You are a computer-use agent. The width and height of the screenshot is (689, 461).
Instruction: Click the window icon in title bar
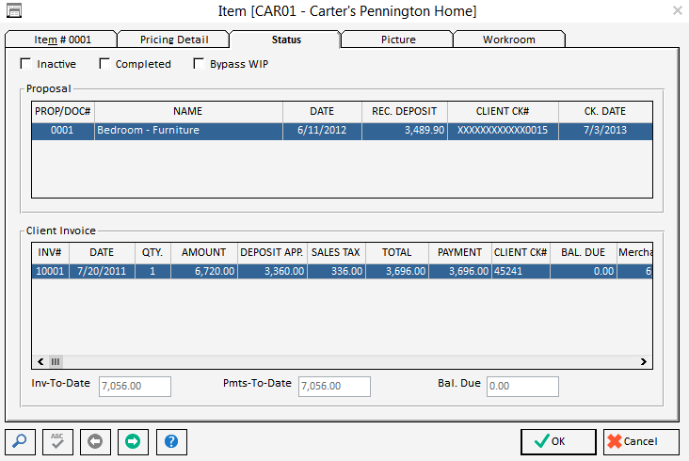[14, 10]
